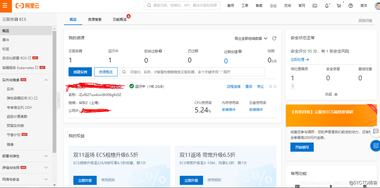Image resolution: width=380 pixels, height=188 pixels.
Task: Open 官网 in top navigation
Action: pyautogui.click(x=302, y=6)
